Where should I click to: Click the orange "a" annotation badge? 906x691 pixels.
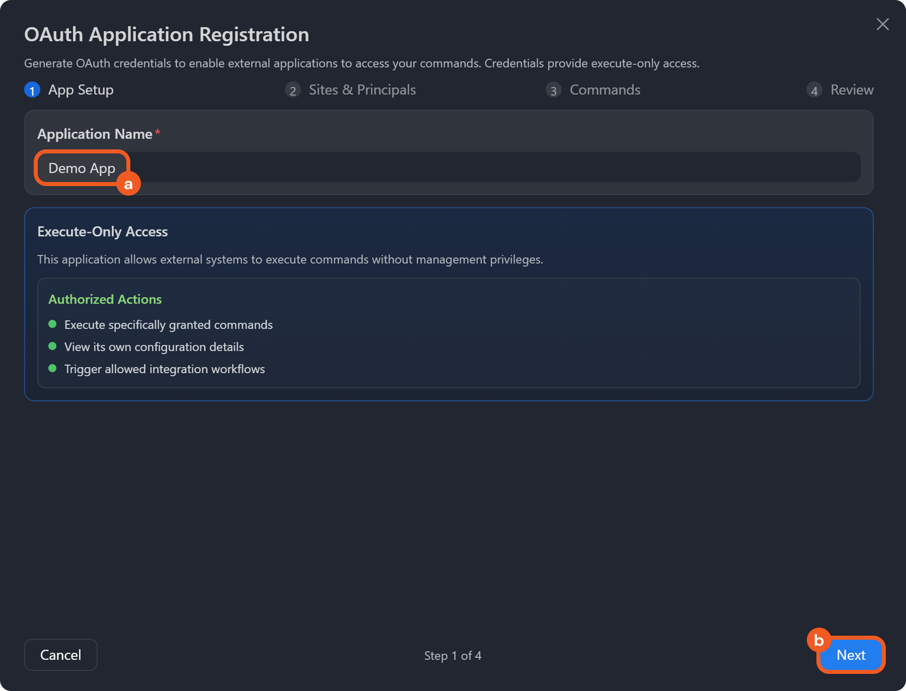tap(128, 184)
